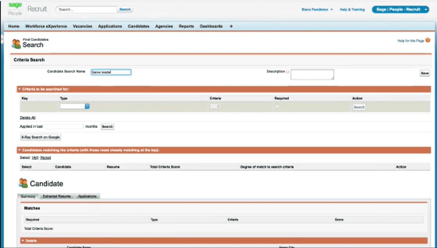Switch to the Extracted Resume tab

point(57,196)
